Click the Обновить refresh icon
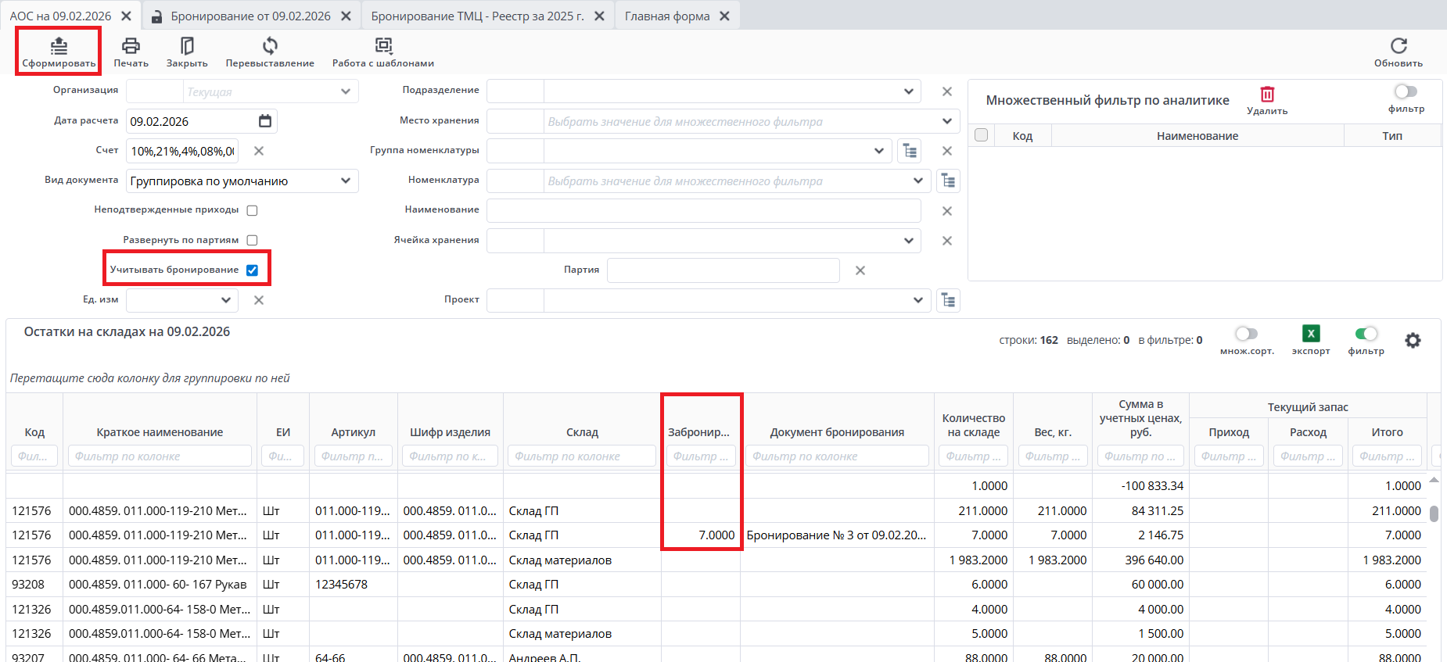1447x662 pixels. [1399, 46]
